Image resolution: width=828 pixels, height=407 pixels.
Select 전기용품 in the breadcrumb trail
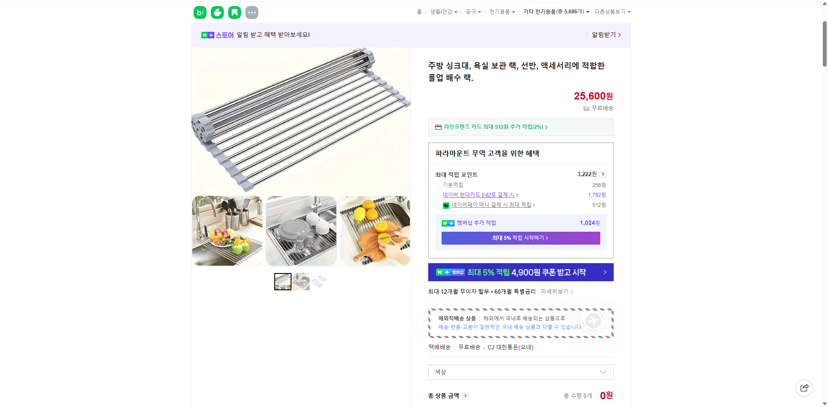[x=500, y=12]
